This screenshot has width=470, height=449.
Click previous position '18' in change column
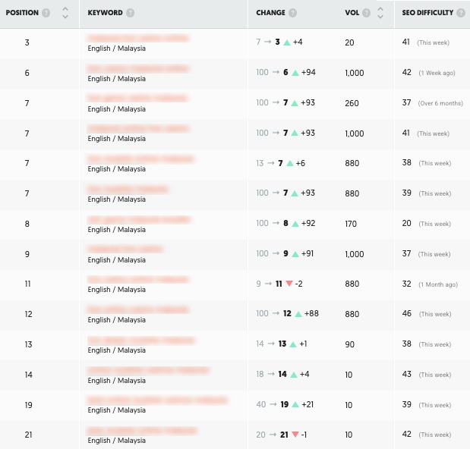[260, 374]
